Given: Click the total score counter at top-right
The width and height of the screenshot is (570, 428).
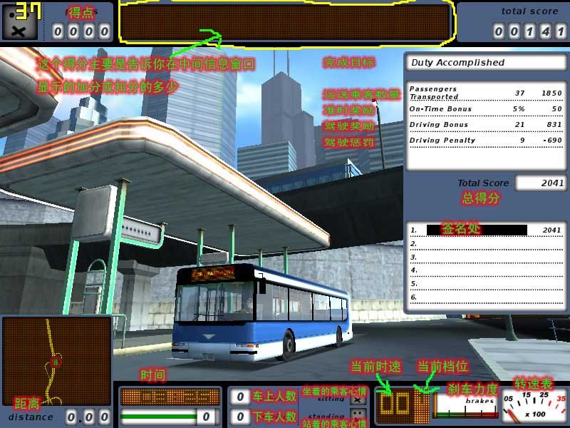Looking at the screenshot, I should point(529,31).
